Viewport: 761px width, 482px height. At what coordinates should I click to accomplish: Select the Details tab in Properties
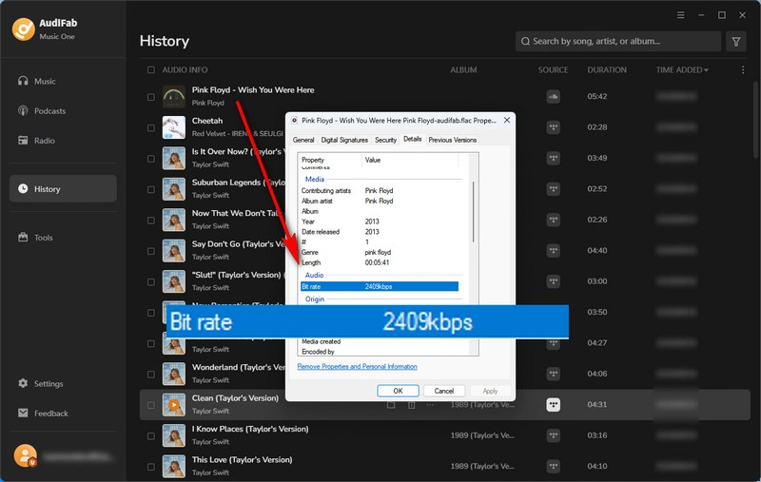(x=412, y=139)
